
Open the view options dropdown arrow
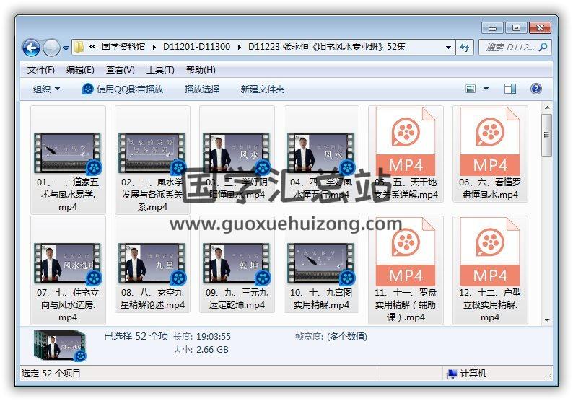(x=486, y=89)
